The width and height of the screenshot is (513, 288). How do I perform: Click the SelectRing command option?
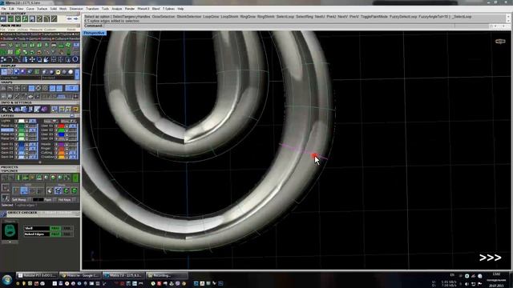[305, 17]
